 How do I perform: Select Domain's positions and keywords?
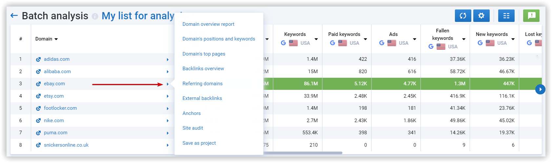tap(219, 39)
